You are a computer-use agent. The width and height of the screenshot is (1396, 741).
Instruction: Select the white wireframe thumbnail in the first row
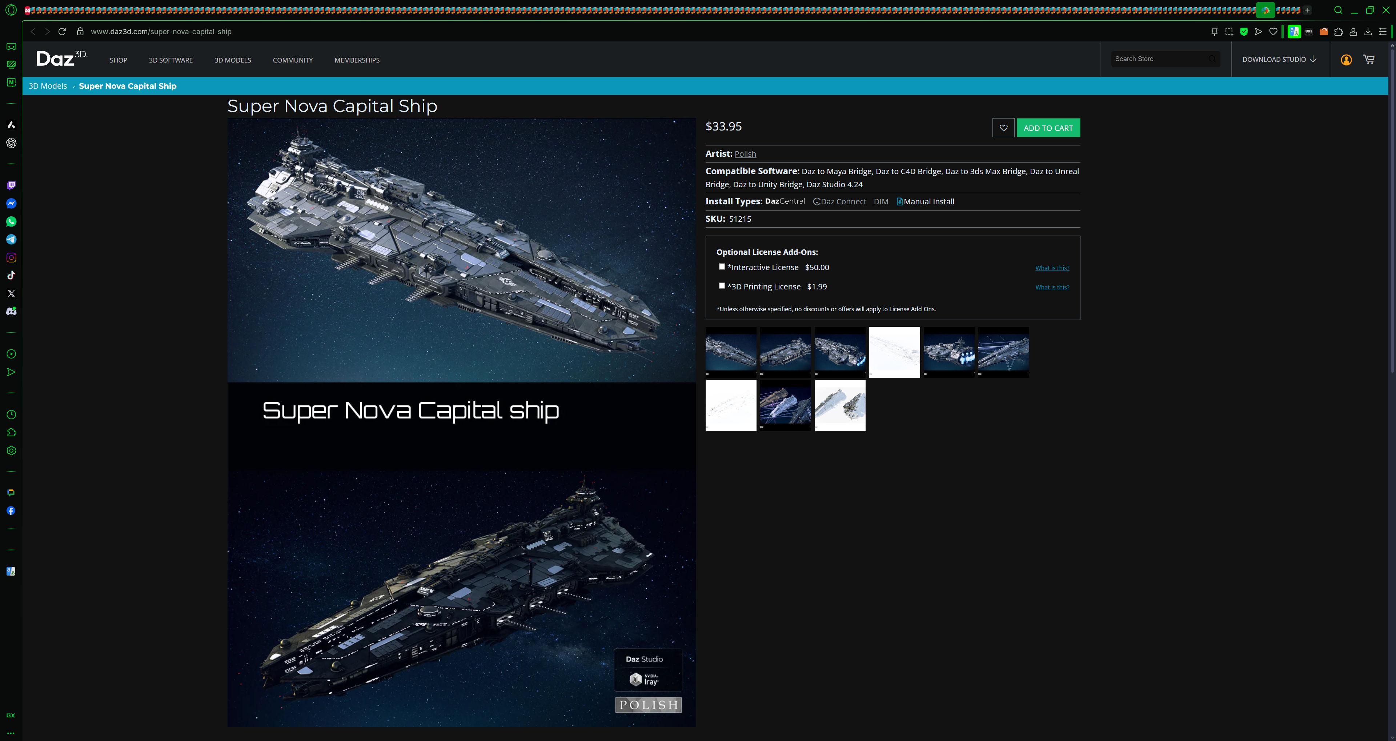point(894,352)
